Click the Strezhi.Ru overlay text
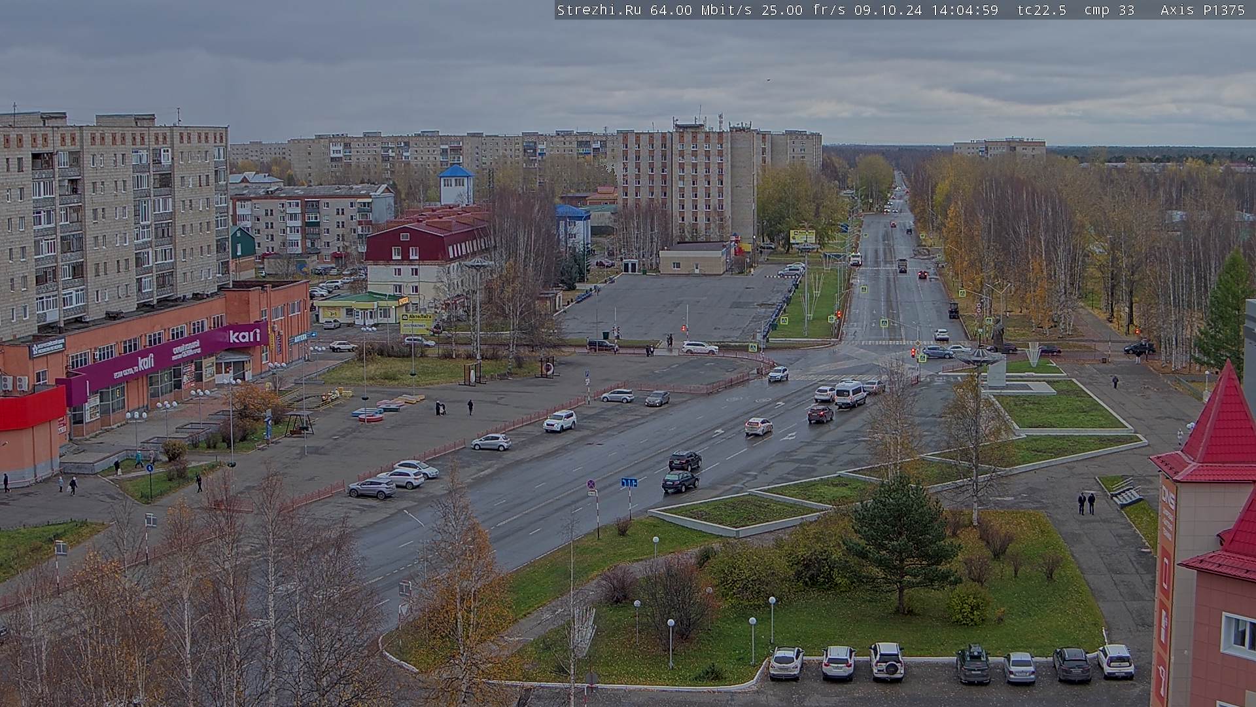The height and width of the screenshot is (707, 1256). pyautogui.click(x=599, y=10)
